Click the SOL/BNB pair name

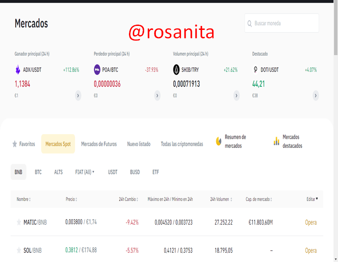[x=33, y=251]
